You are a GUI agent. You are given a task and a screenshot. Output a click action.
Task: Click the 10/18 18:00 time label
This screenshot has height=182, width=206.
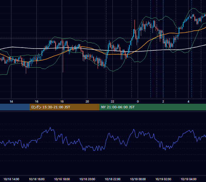pyautogui.click(x=62, y=179)
